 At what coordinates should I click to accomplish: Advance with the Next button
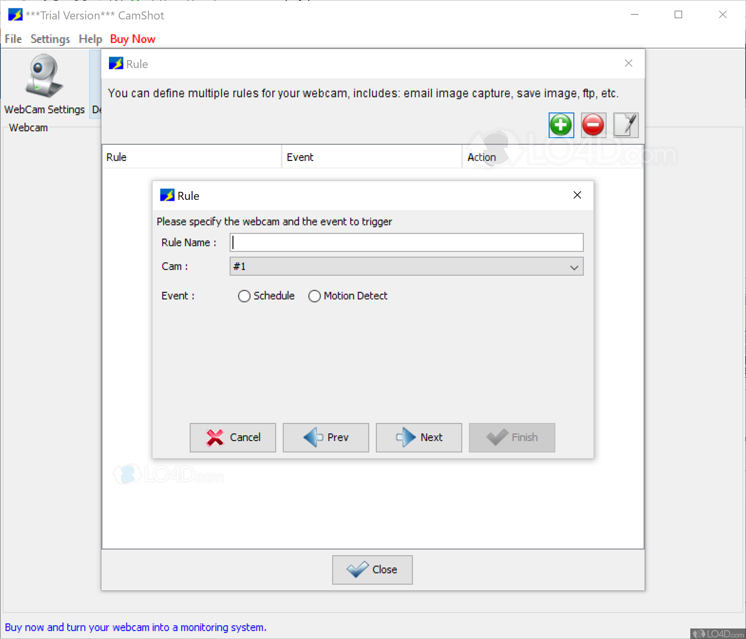pyautogui.click(x=419, y=438)
